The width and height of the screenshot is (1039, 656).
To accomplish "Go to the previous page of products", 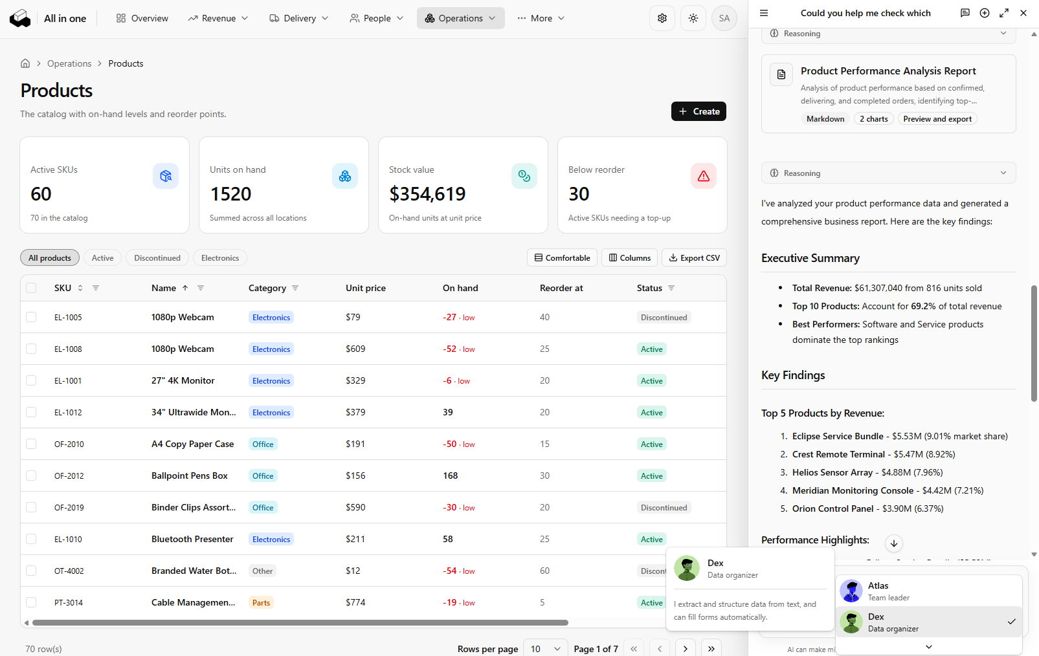I will tap(660, 649).
